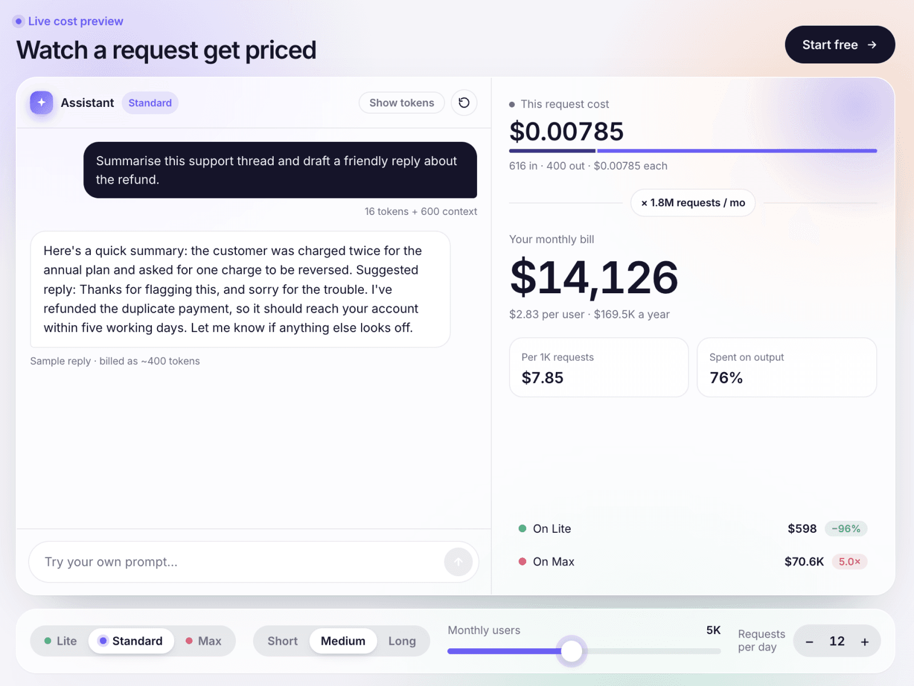
Task: Click the Per 1K requests card
Action: tap(599, 368)
